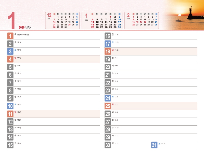The height and width of the screenshot is (154, 204).
Task: Select the blue date badge numbered 10
Action: [x=10, y=106]
